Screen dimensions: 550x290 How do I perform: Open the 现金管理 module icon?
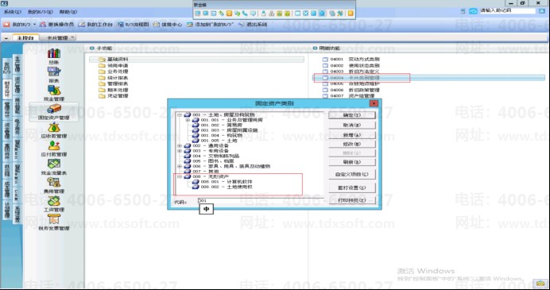coord(54,90)
